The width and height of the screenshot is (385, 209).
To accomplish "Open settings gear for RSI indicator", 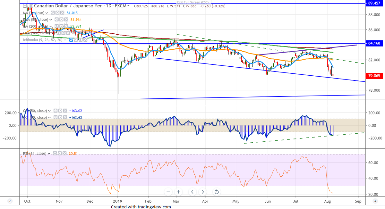I will 60,153.
